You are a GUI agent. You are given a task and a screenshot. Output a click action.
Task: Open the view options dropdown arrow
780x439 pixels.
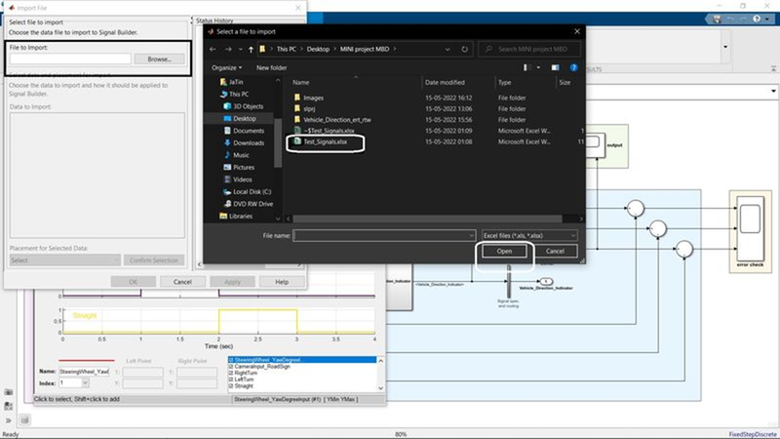(x=539, y=67)
